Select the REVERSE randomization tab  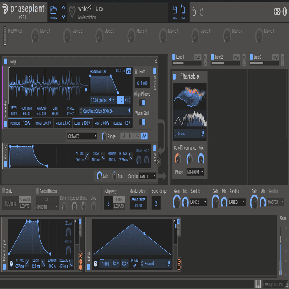point(122,123)
